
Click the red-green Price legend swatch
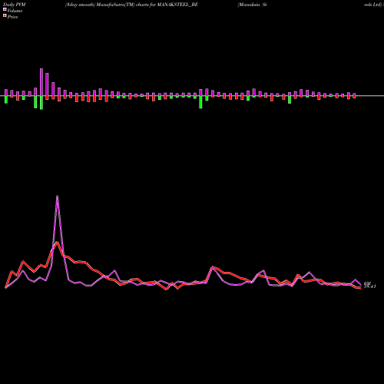[x=5, y=16]
